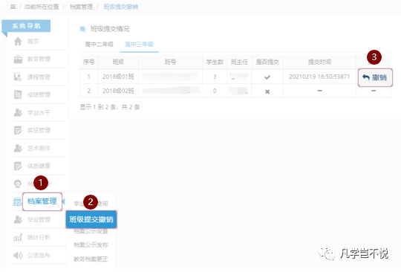Click the 2018级02班 table cell
Viewport: 401px width, 272px height.
click(118, 91)
